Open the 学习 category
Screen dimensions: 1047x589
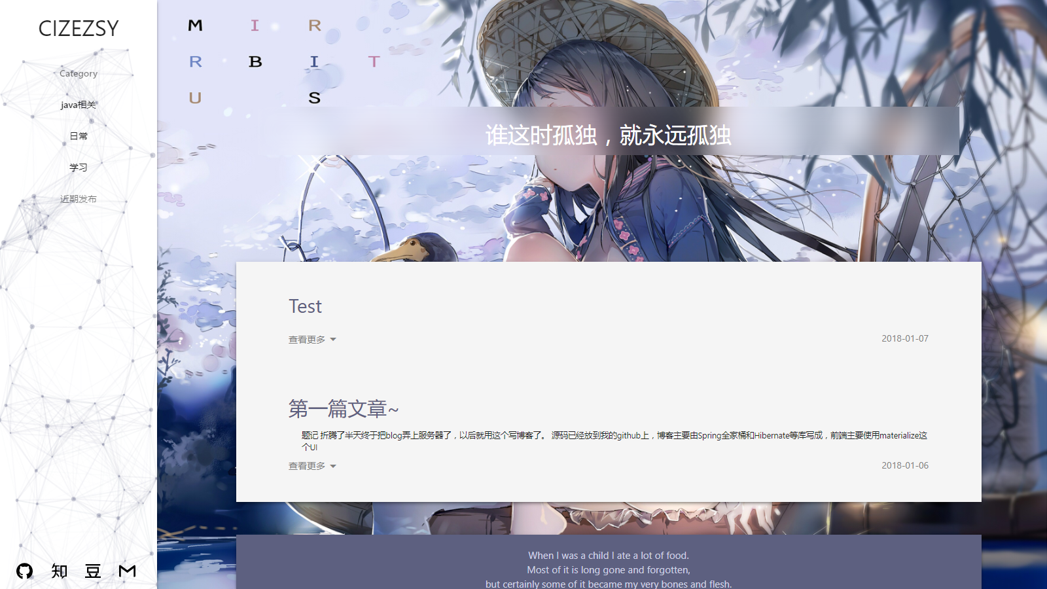[x=79, y=168]
